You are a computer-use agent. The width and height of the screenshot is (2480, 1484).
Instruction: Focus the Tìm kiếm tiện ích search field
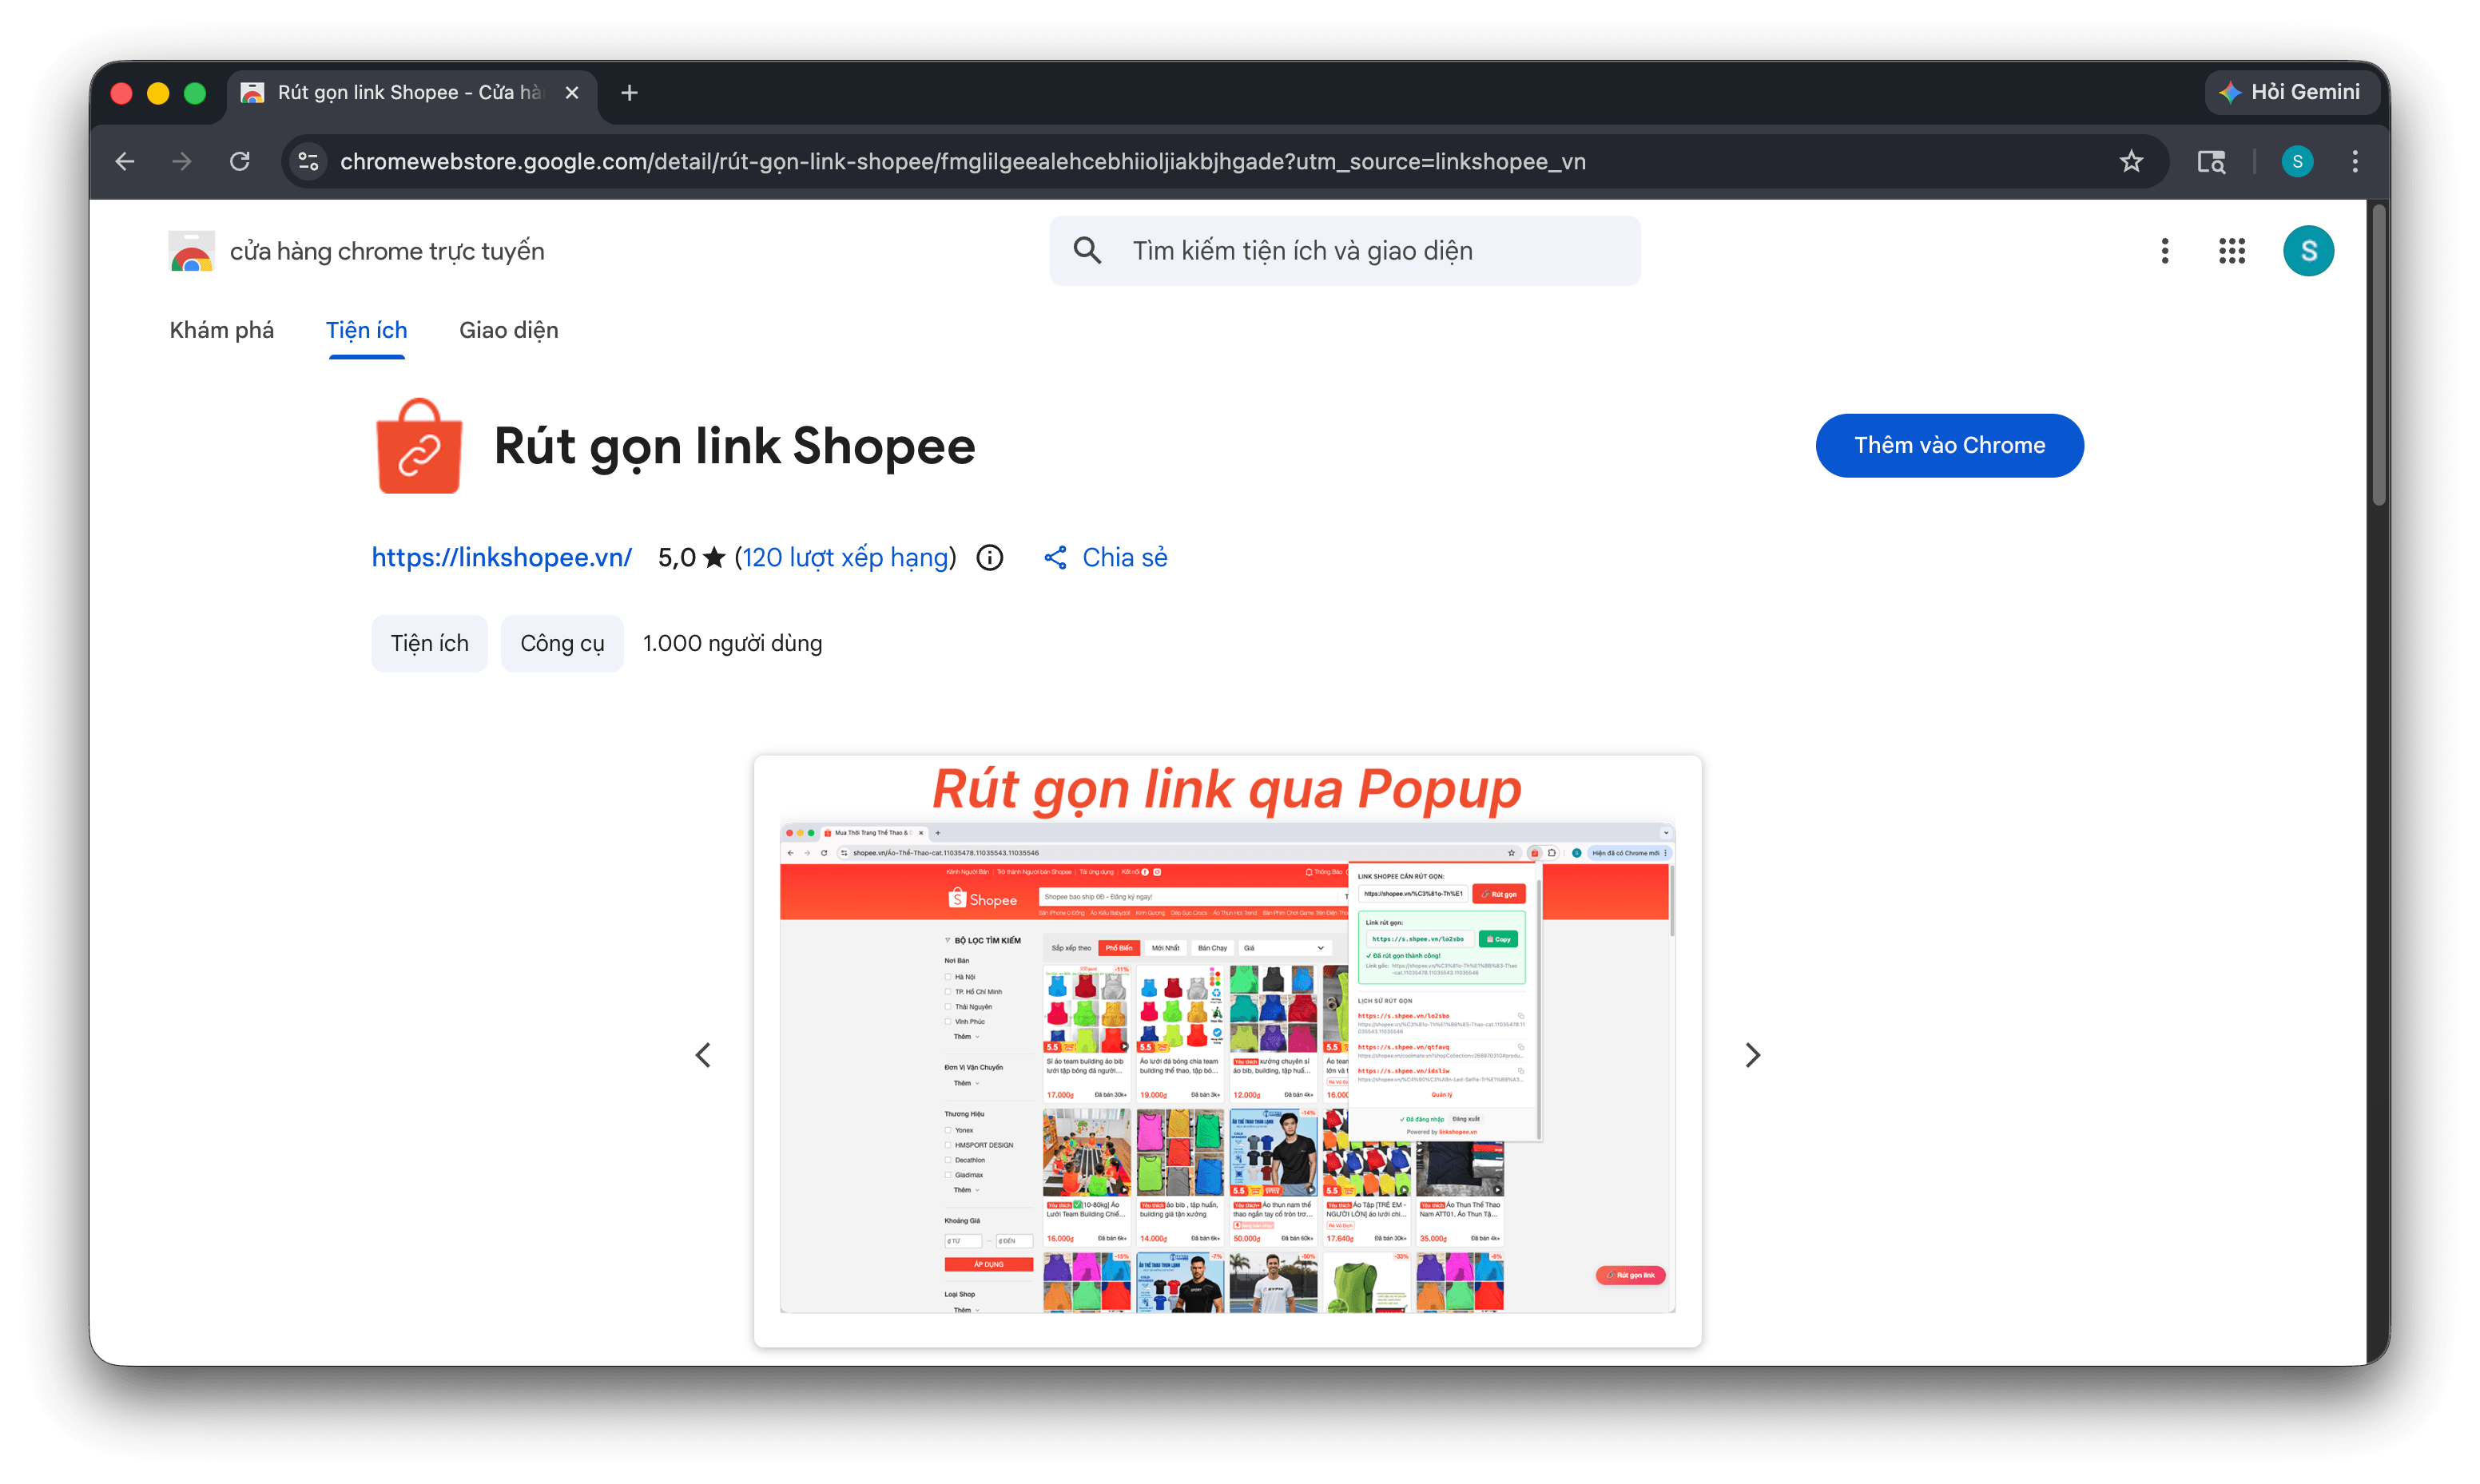click(x=1344, y=250)
